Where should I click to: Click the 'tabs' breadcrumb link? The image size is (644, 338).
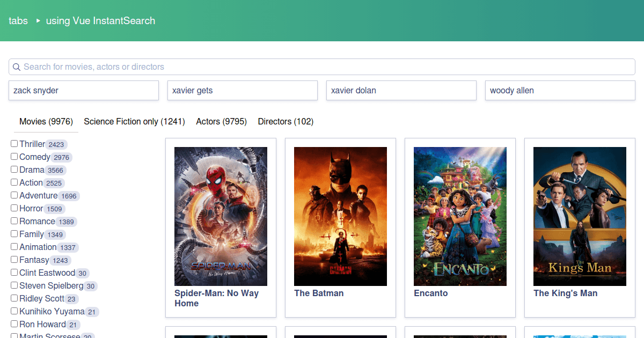coord(18,21)
